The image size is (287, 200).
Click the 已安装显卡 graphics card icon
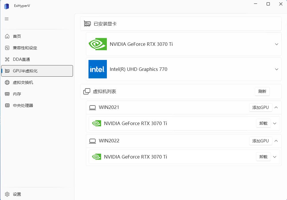point(87,24)
